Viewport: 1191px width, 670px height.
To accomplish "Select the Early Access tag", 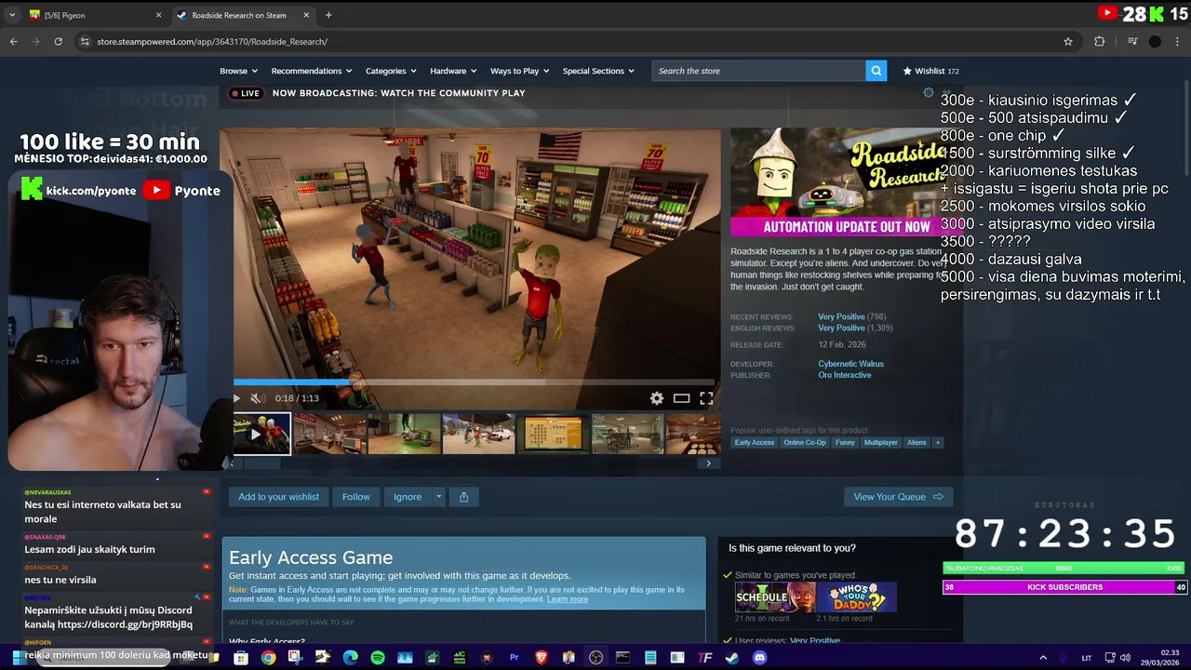I will pyautogui.click(x=755, y=443).
